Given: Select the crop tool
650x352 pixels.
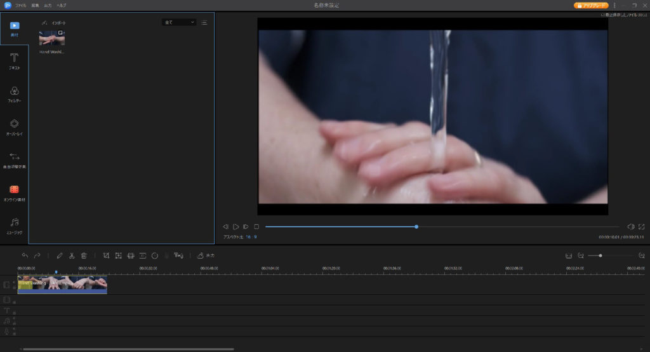Looking at the screenshot, I should [x=106, y=255].
